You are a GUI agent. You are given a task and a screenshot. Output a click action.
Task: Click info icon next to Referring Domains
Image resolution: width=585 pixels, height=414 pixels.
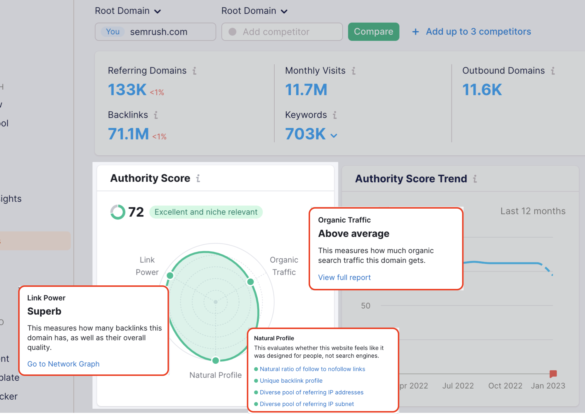coord(194,71)
